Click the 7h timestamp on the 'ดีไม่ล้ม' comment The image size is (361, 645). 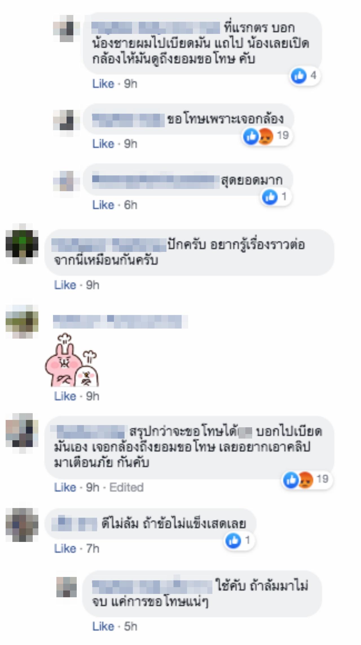(x=93, y=549)
